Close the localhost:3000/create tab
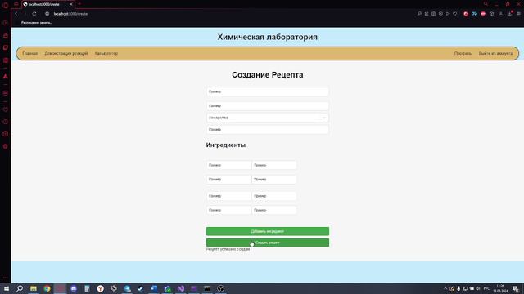Screen dimensions: 524x294 (x=71, y=4)
